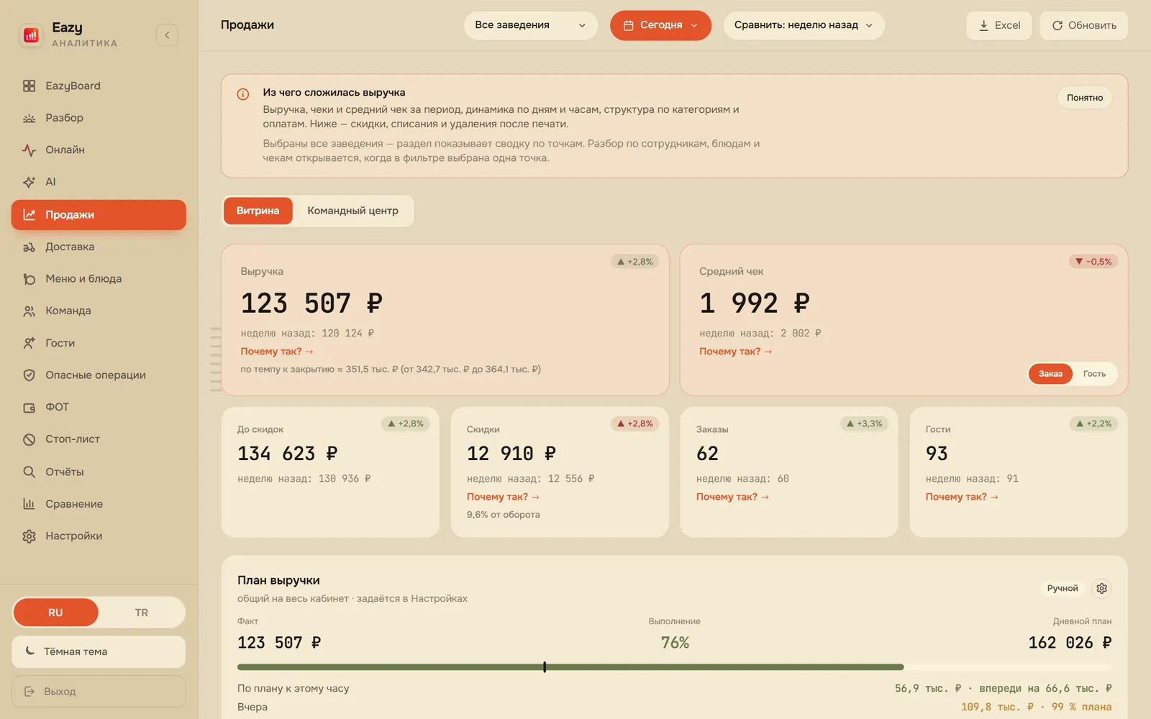Click the Ручной plan mode badge
Viewport: 1151px width, 719px height.
point(1063,588)
